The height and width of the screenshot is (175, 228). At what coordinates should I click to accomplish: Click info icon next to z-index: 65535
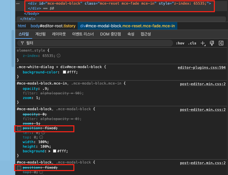coord(59,56)
